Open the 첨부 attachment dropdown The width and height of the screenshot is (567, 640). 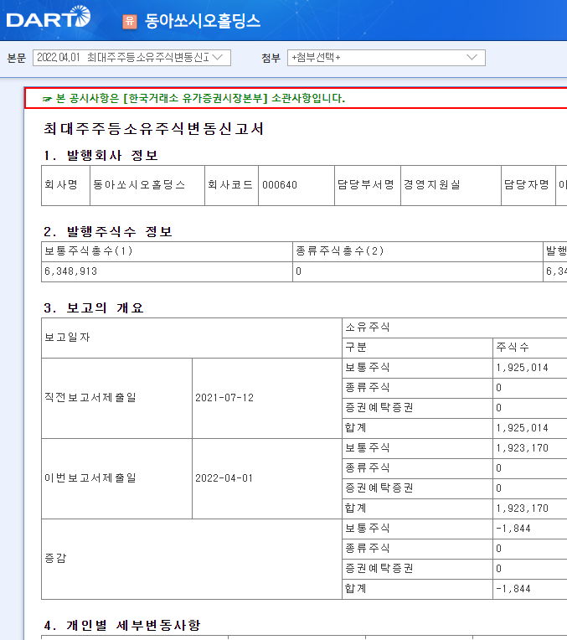pos(386,58)
